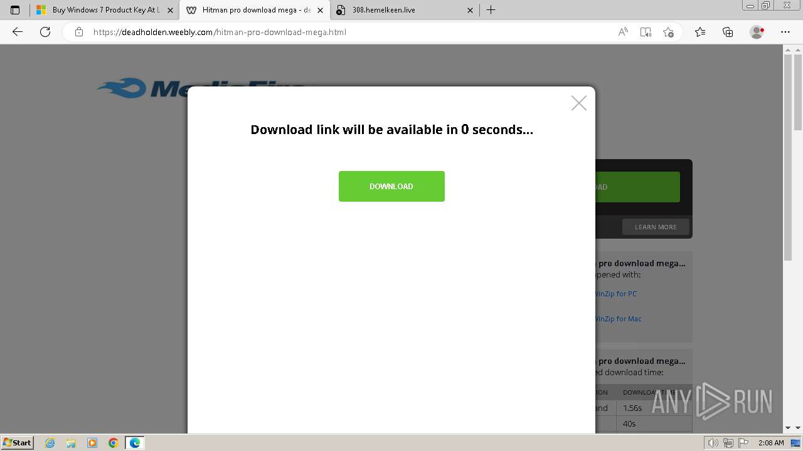View site information lock icon
The image size is (803, 451).
click(79, 32)
